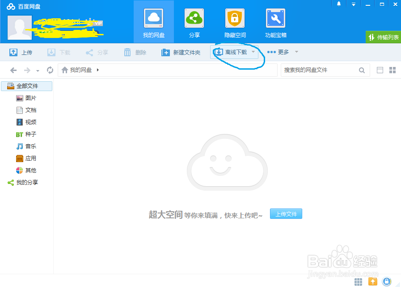Switch to thumbnail grid view
The width and height of the screenshot is (401, 288).
[x=393, y=70]
